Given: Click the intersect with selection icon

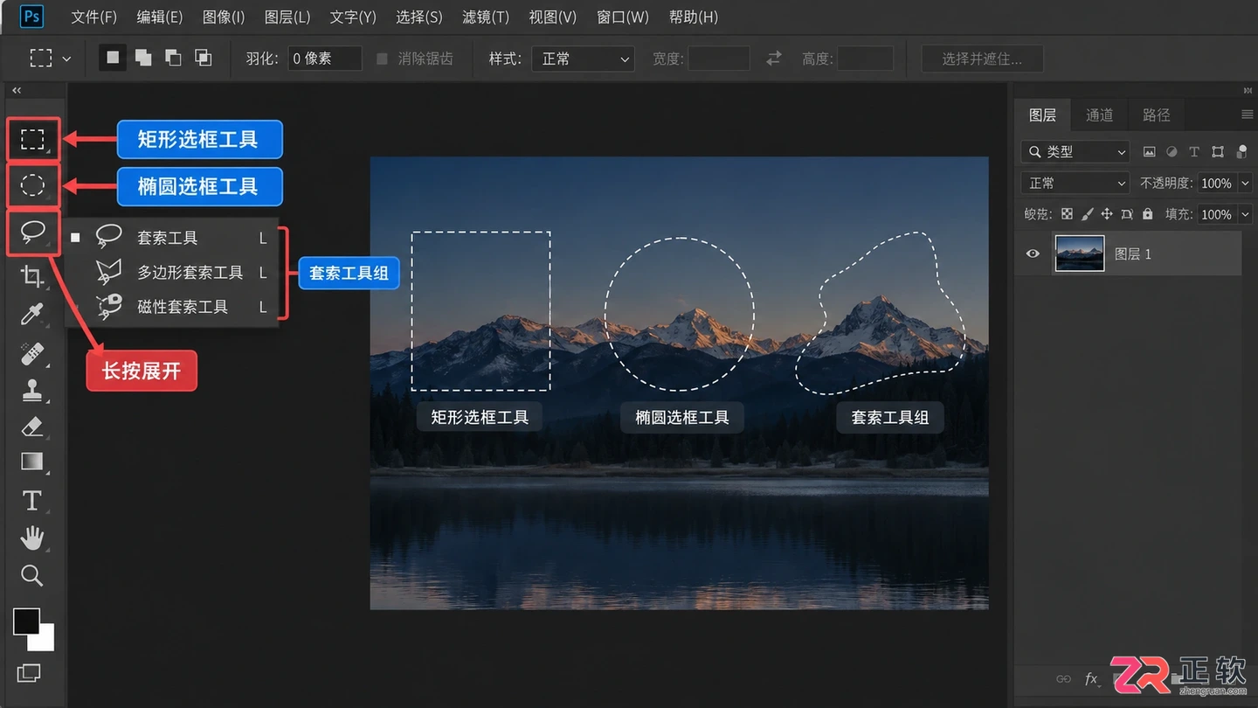Looking at the screenshot, I should point(204,59).
